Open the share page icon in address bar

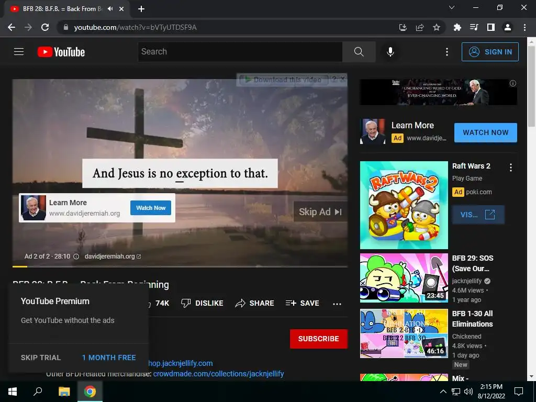[420, 27]
